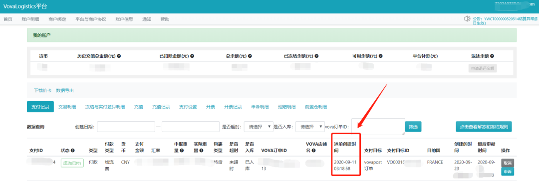Focus the start 创建日期 input field
Viewport: 539px width, 183px height.
point(126,127)
